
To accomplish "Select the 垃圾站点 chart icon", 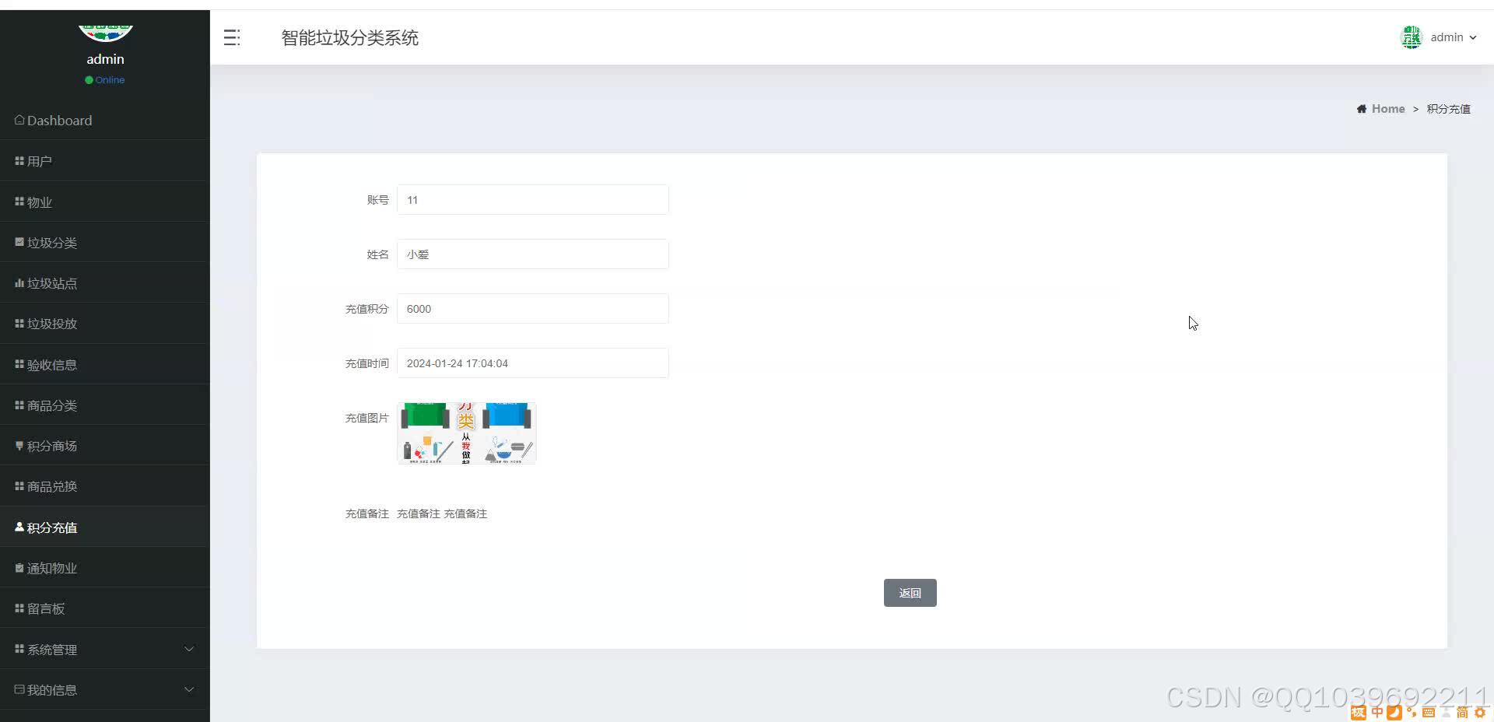I will [x=19, y=282].
